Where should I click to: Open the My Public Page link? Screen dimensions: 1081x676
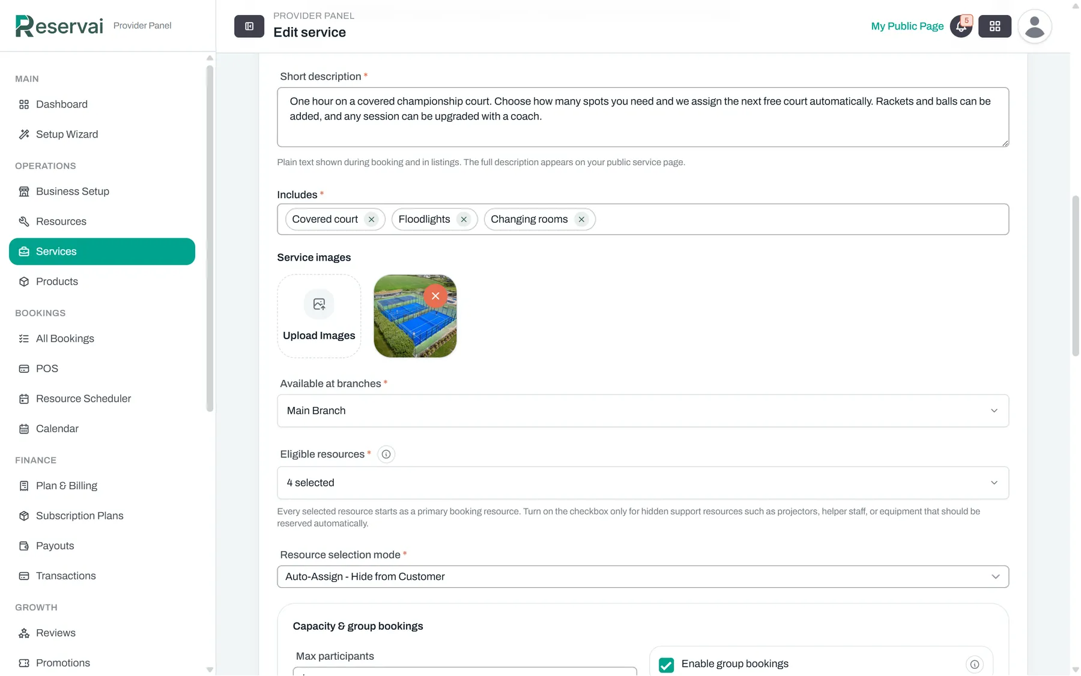coord(907,26)
